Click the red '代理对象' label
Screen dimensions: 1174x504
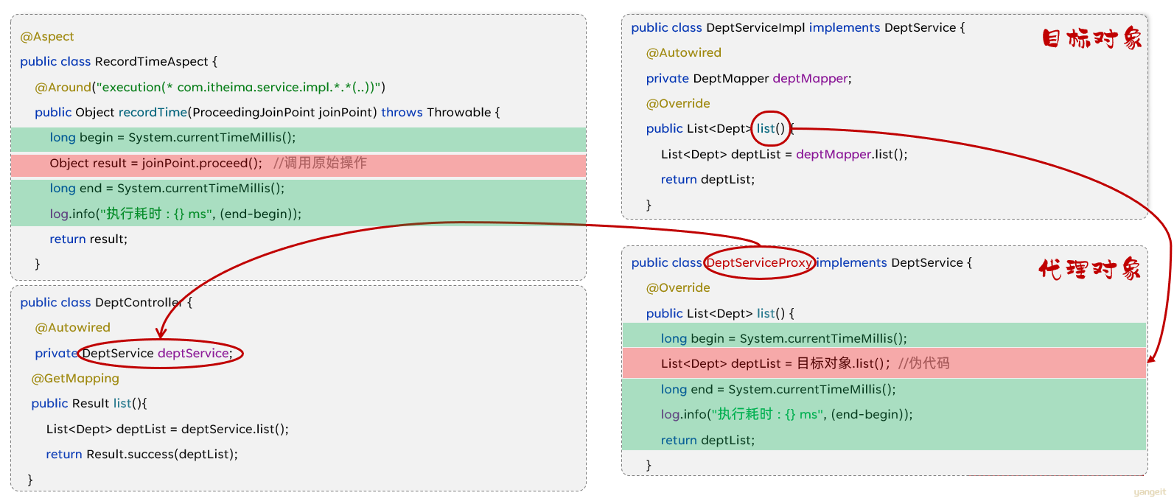pos(1089,270)
